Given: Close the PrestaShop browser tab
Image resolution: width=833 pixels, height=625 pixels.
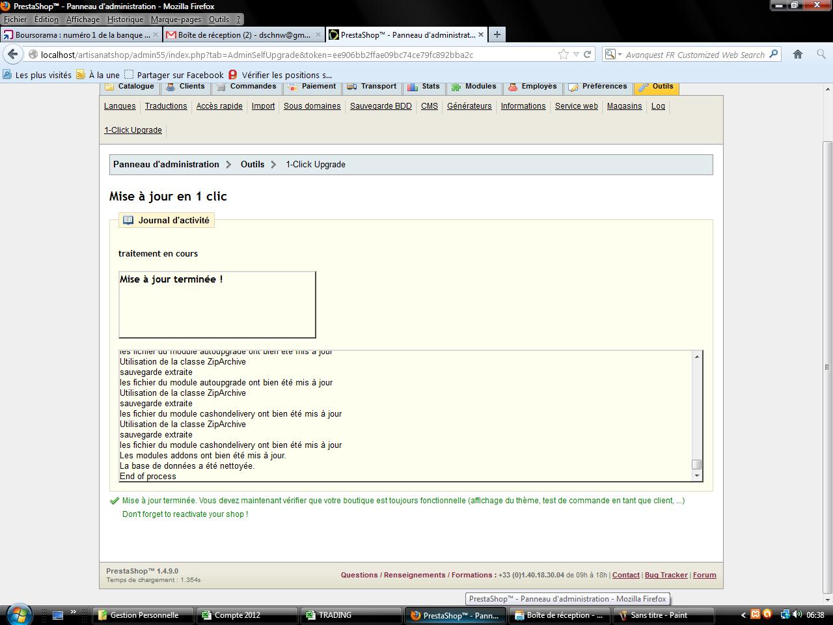Looking at the screenshot, I should [x=481, y=35].
